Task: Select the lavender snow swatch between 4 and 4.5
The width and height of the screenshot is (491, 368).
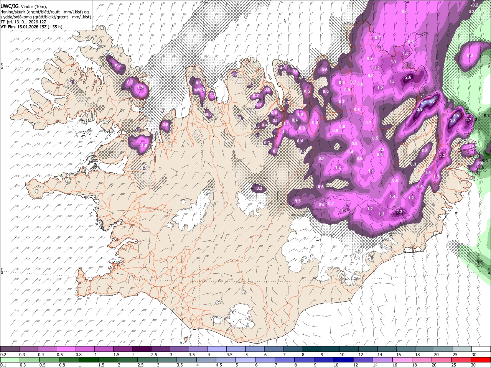Action: pyautogui.click(x=217, y=349)
